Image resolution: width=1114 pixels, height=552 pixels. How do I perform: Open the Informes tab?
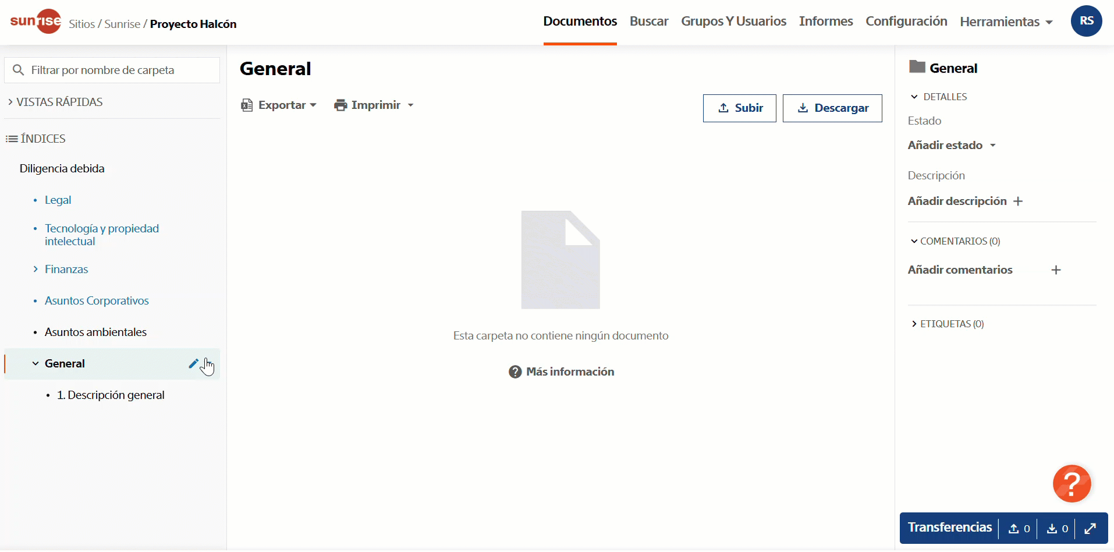coord(826,22)
